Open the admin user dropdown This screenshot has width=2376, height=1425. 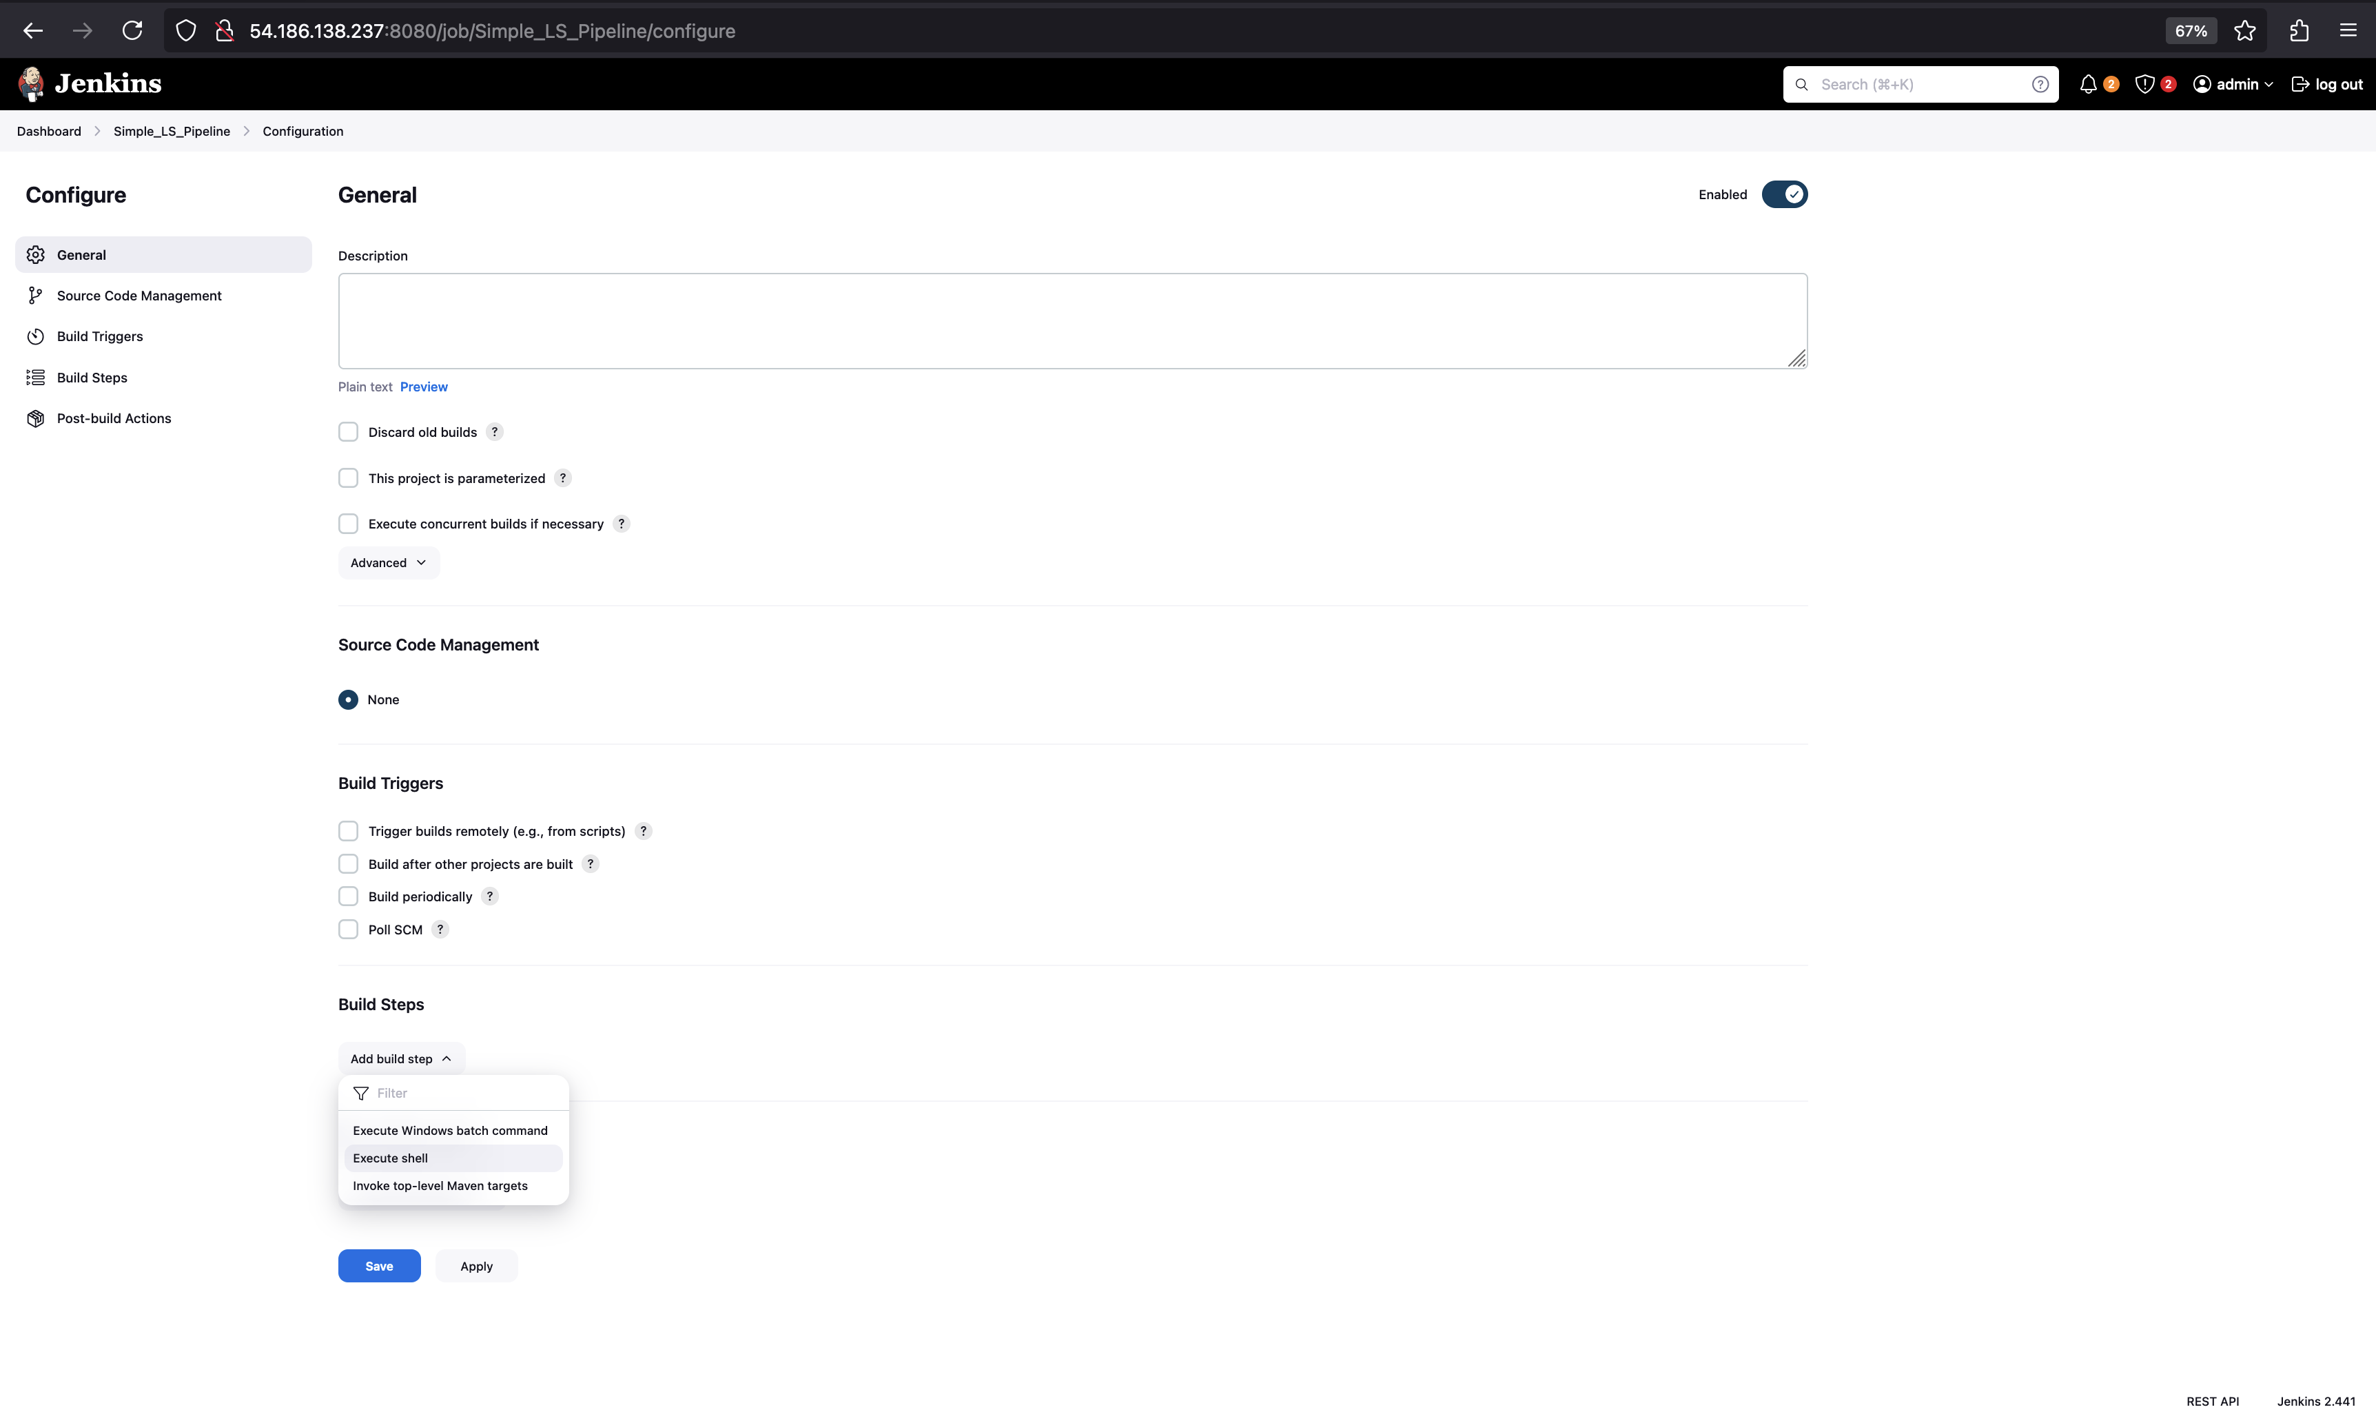[2234, 85]
